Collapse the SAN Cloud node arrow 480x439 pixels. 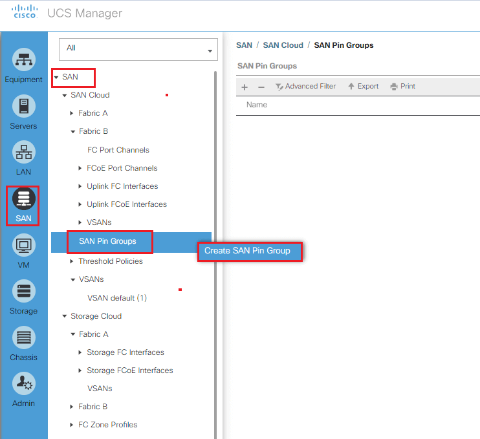[x=65, y=96]
